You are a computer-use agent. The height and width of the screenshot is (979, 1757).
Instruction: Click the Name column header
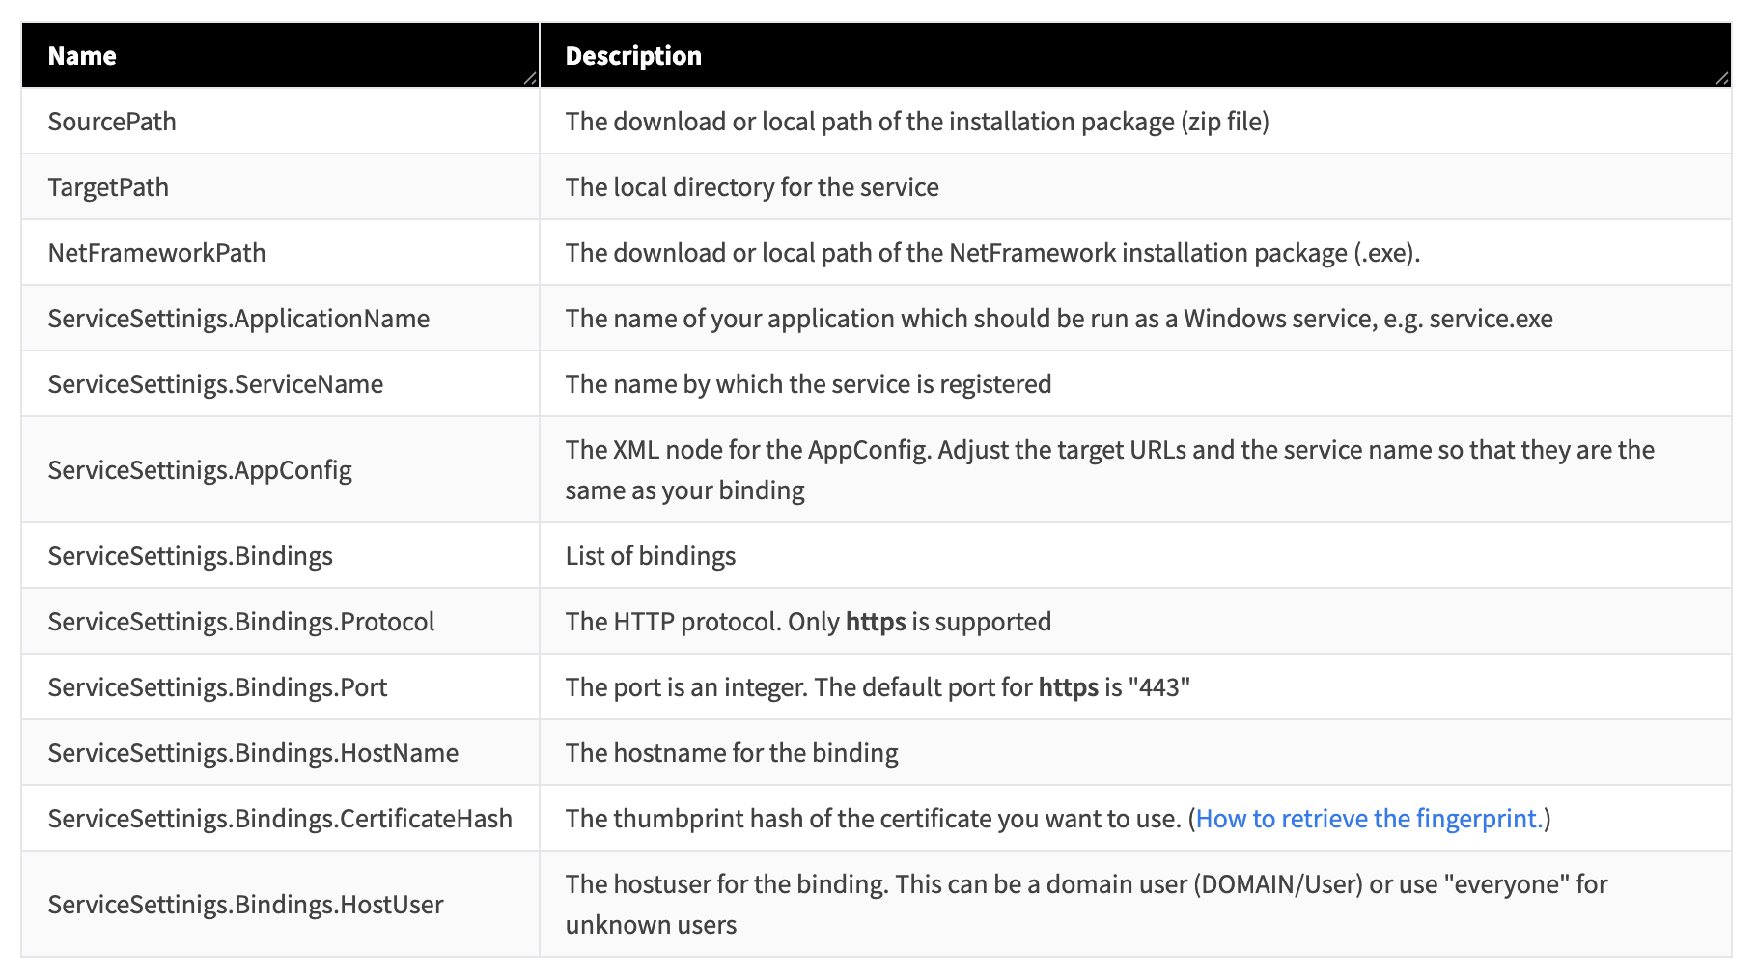pos(82,56)
